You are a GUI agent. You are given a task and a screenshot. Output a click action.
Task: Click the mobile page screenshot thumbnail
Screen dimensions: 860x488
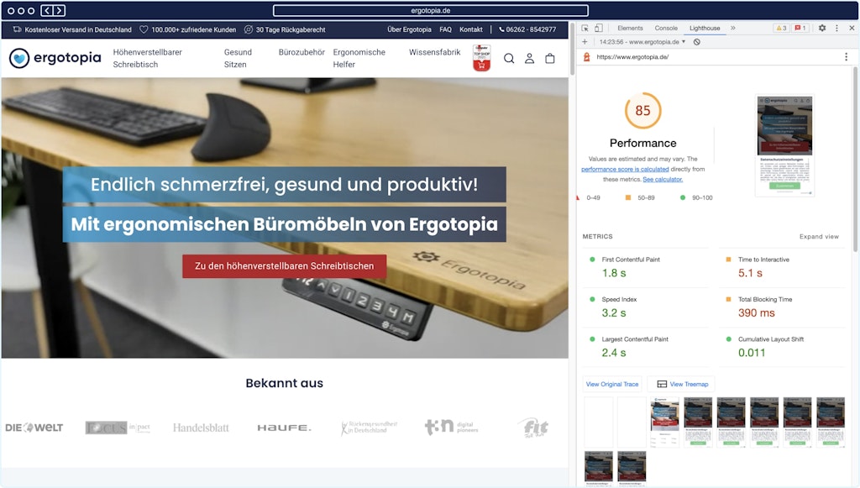784,145
